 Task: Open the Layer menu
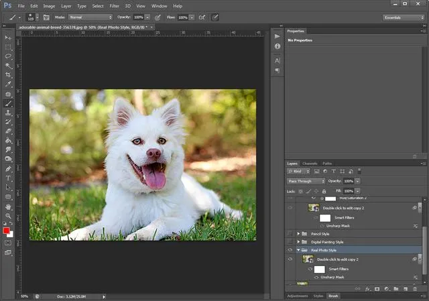66,6
